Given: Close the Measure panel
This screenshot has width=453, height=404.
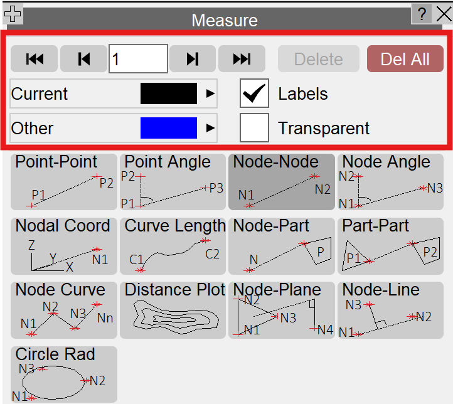Looking at the screenshot, I should point(442,14).
